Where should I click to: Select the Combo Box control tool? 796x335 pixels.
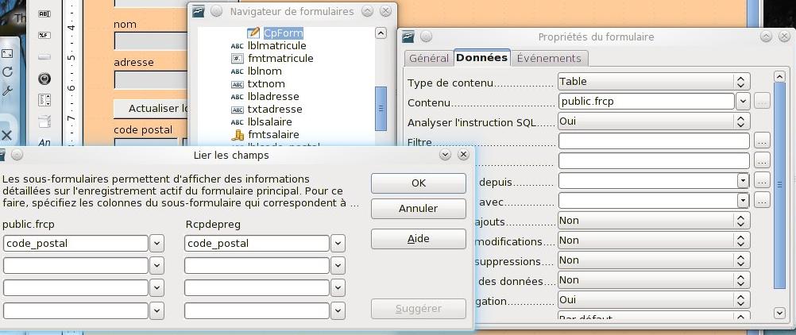coord(44,121)
